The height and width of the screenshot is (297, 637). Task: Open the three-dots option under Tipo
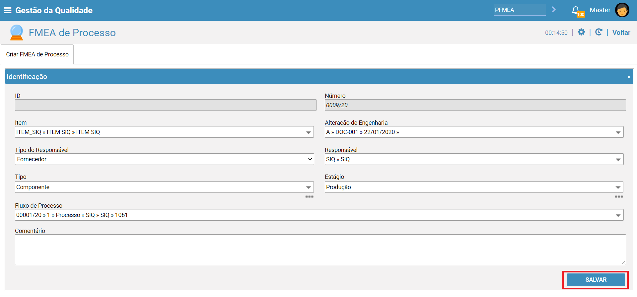pyautogui.click(x=310, y=197)
